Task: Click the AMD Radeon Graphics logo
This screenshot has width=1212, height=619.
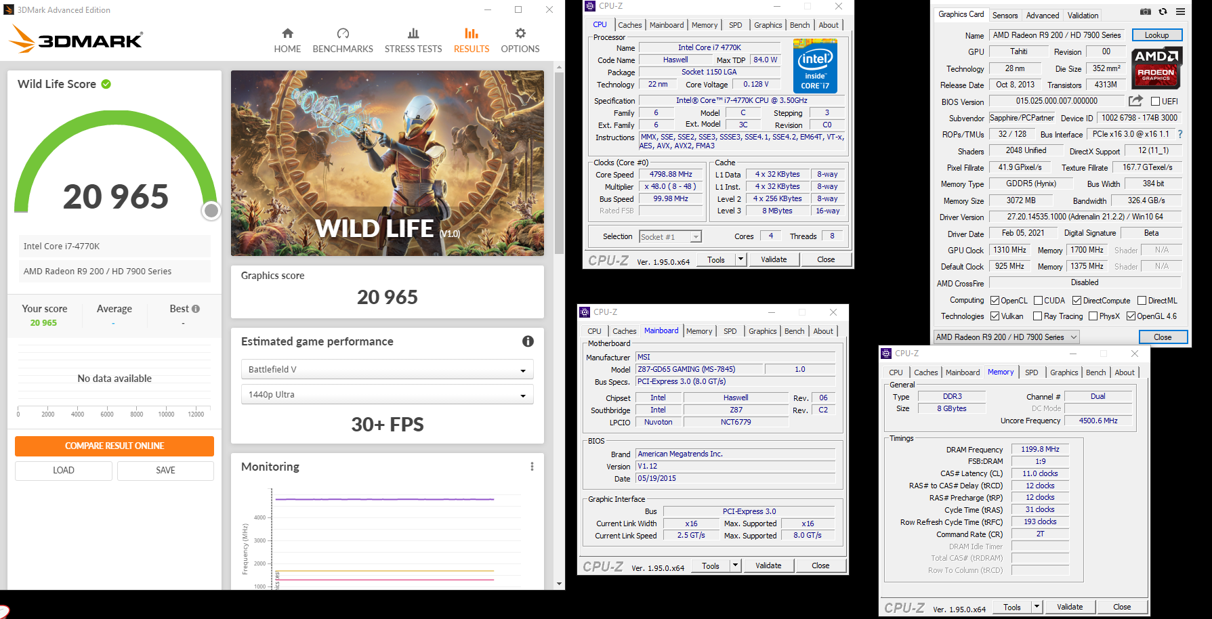Action: (x=1156, y=68)
